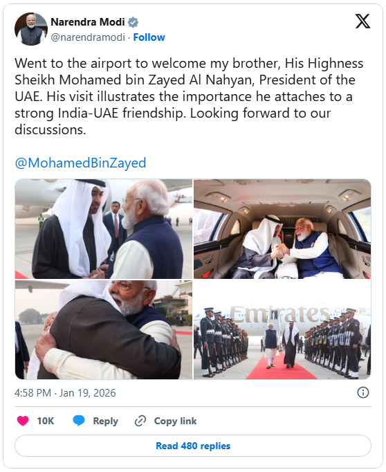This screenshot has width=386, height=472.
Task: Open the photo of the two leaders hugging
Action: 104,329
